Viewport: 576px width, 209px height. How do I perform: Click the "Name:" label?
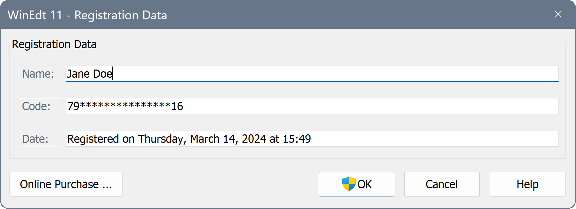(38, 74)
